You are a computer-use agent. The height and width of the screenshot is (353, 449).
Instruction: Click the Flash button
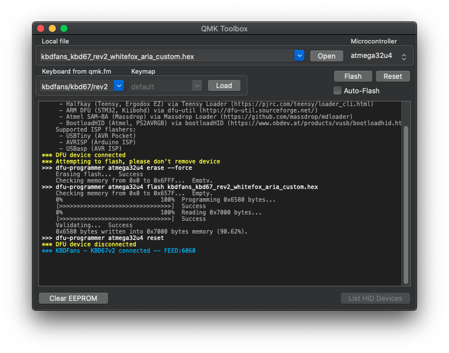(x=353, y=77)
